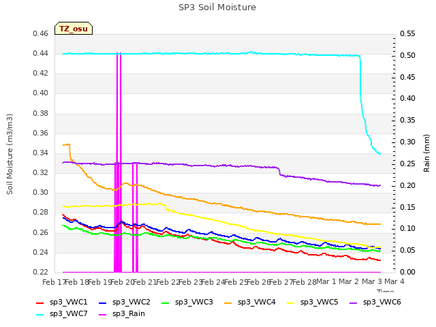The width and height of the screenshot is (436, 327).
Task: Click the orange sp3_VWC4 legend color marker
Action: click(x=228, y=302)
